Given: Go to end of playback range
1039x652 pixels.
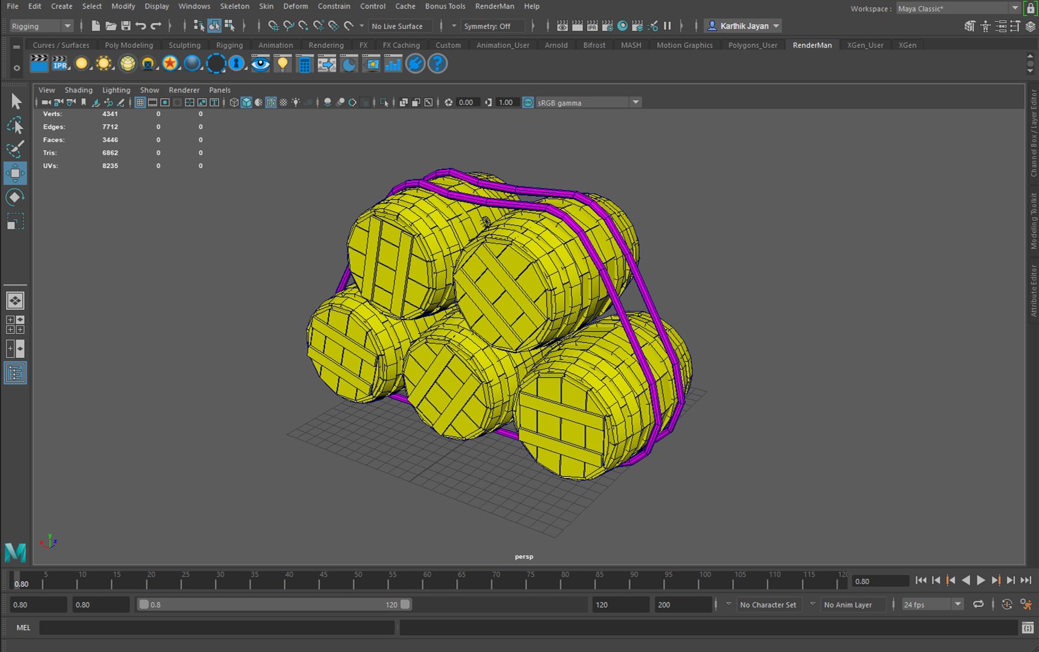Looking at the screenshot, I should click(x=1026, y=580).
